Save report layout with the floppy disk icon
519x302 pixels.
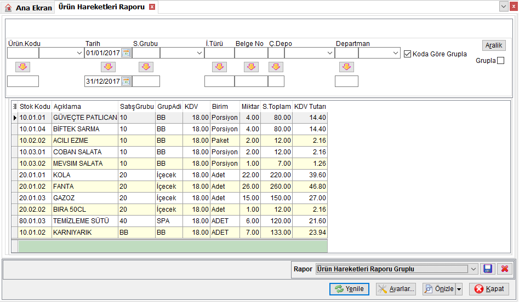click(488, 269)
